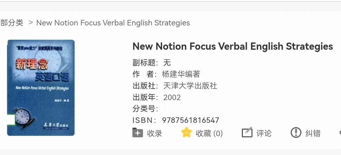Click author name 杨建华编著
341x155 pixels.
[x=181, y=74]
